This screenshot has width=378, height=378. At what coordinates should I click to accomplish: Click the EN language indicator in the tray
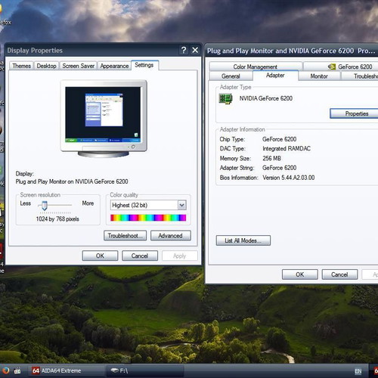click(358, 371)
